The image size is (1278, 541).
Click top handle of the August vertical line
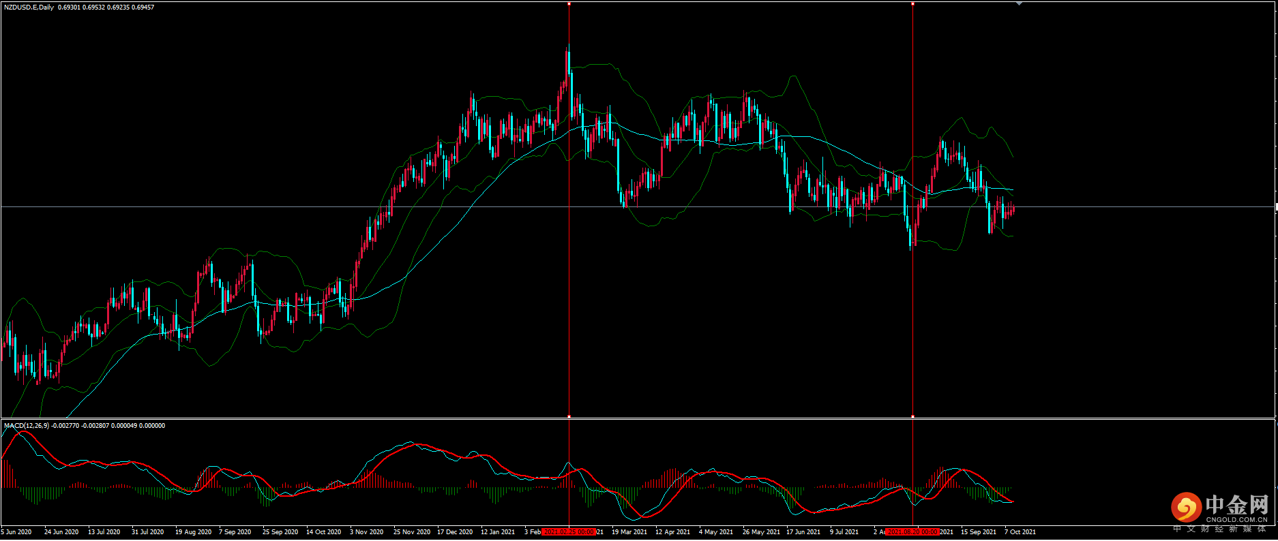click(x=912, y=3)
